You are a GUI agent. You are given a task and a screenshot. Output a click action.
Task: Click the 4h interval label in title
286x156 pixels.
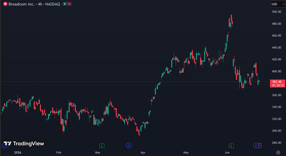[x=40, y=4]
